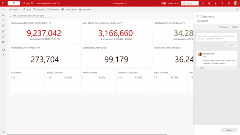The width and height of the screenshot is (240, 135).
Task: Open the New Customers tile
Action: [x=98, y=81]
